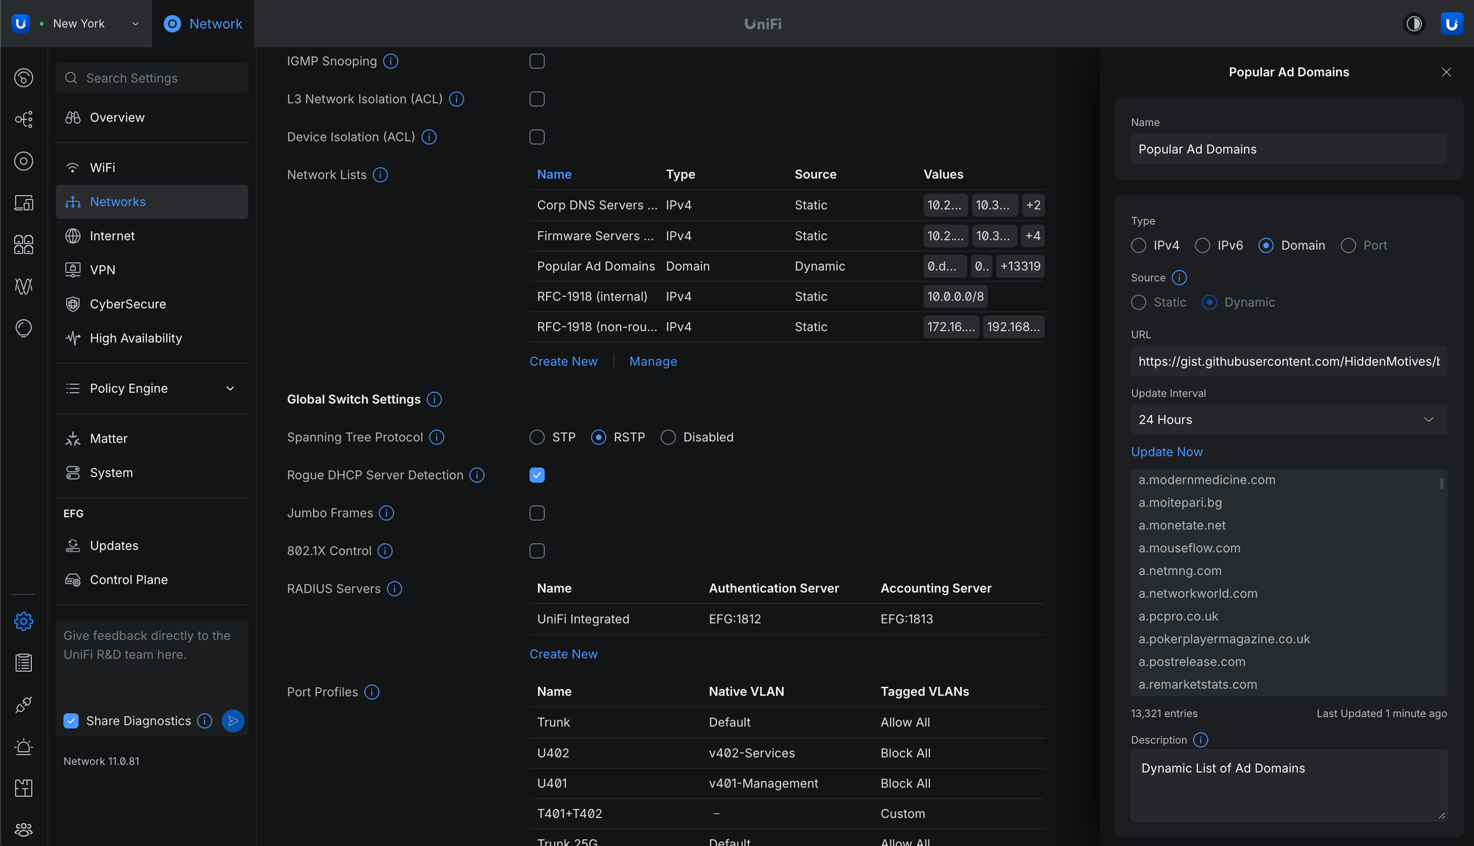Open the admins group icon in left rail
Image resolution: width=1474 pixels, height=846 pixels.
(24, 830)
